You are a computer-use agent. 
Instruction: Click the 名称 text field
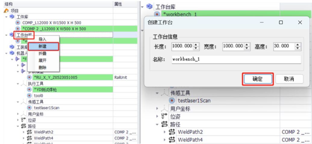click(x=236, y=59)
